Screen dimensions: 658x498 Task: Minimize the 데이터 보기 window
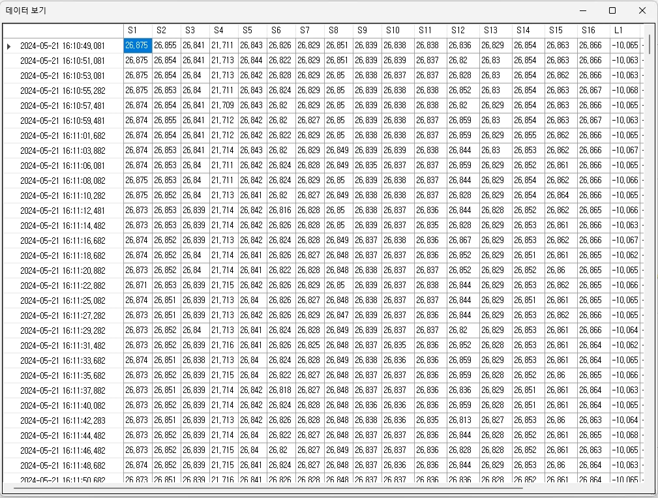[582, 10]
